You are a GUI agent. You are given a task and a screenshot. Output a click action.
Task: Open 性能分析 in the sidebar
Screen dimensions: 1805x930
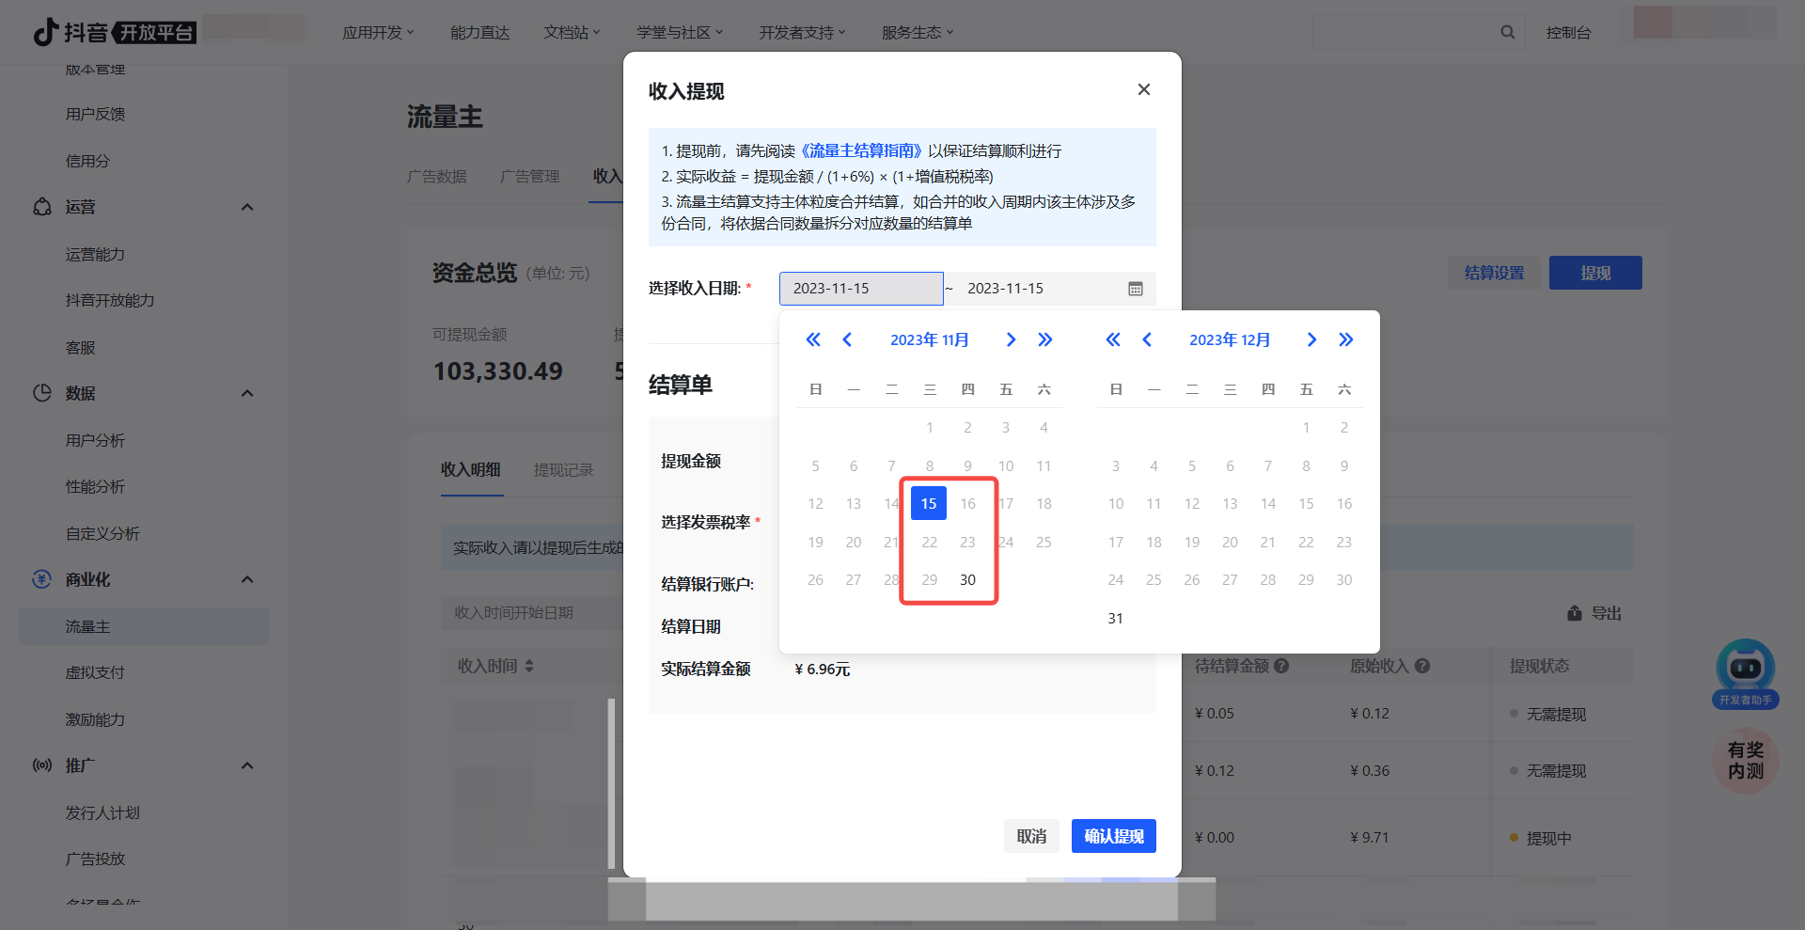pyautogui.click(x=95, y=486)
